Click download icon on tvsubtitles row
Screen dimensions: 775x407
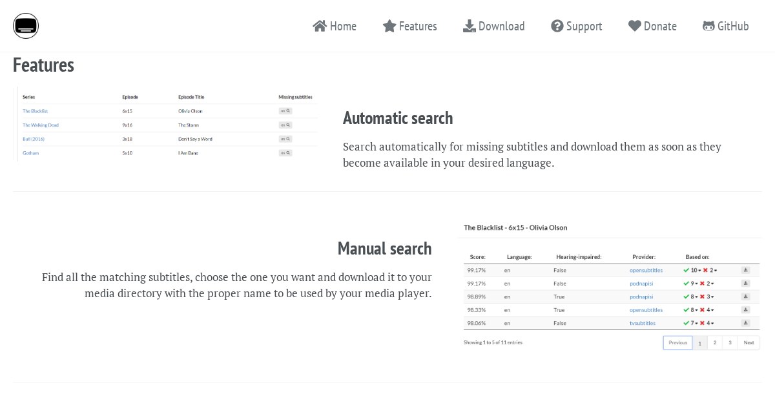(x=745, y=322)
